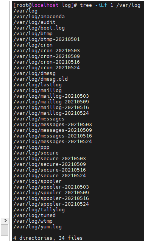Select the /var/log/cron-20210503 line

tap(47, 51)
